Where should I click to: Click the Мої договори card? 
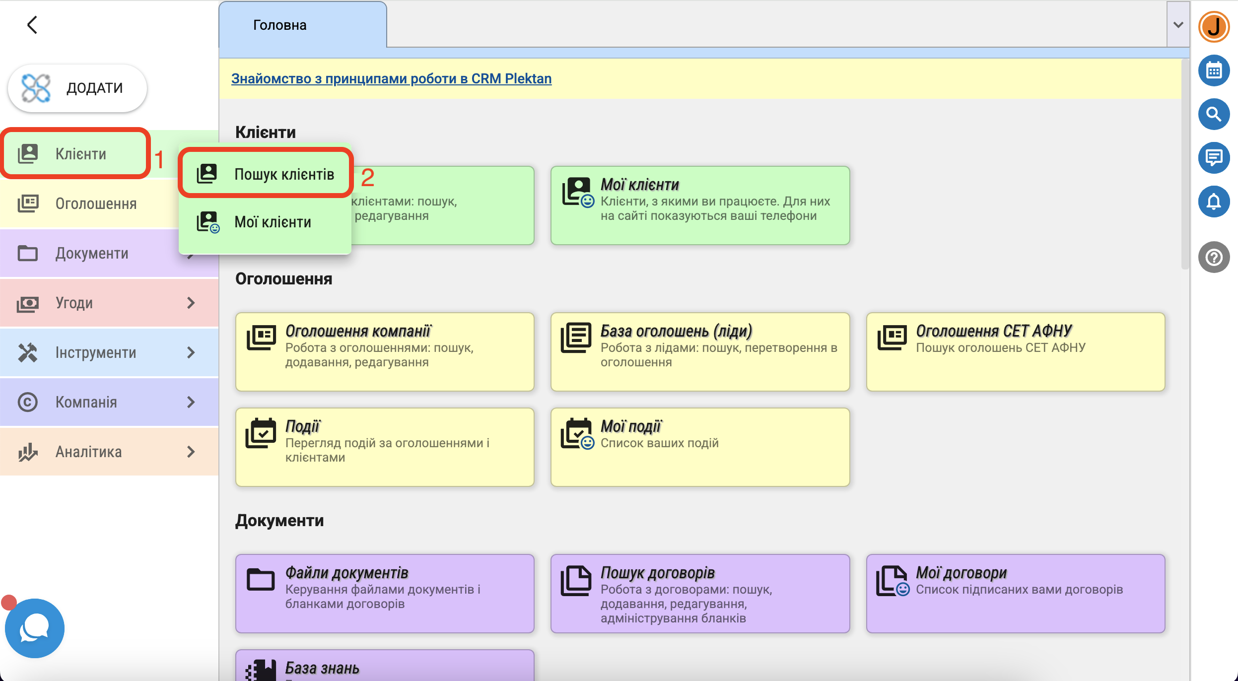[1015, 593]
